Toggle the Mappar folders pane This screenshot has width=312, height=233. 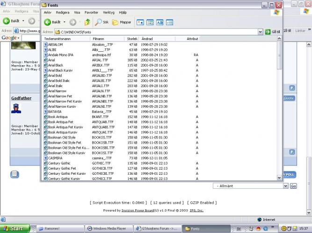click(121, 22)
